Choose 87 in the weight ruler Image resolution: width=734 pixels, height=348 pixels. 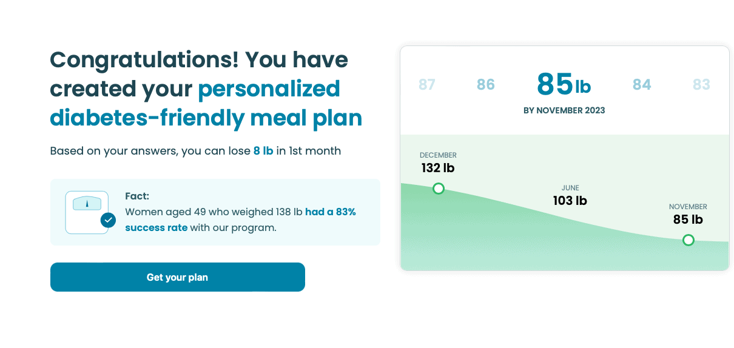tap(427, 84)
